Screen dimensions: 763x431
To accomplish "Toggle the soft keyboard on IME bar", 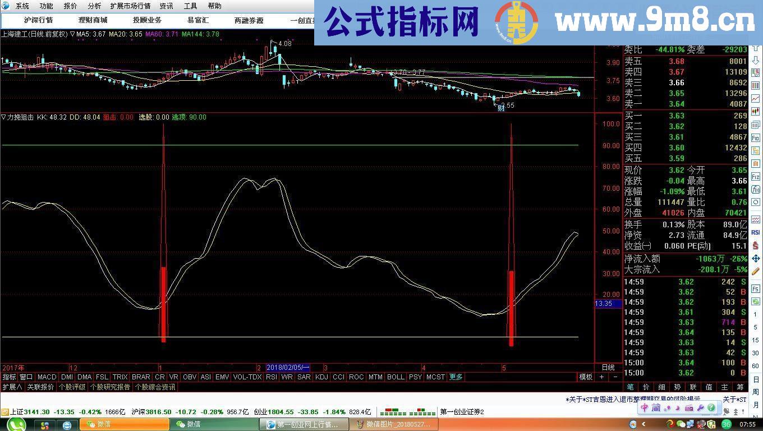I will (x=690, y=408).
